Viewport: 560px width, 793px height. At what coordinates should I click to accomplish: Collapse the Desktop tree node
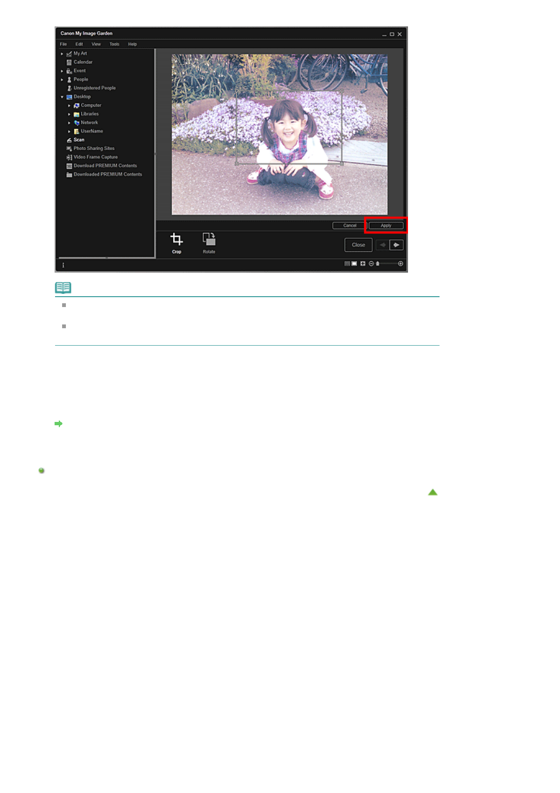tap(62, 97)
